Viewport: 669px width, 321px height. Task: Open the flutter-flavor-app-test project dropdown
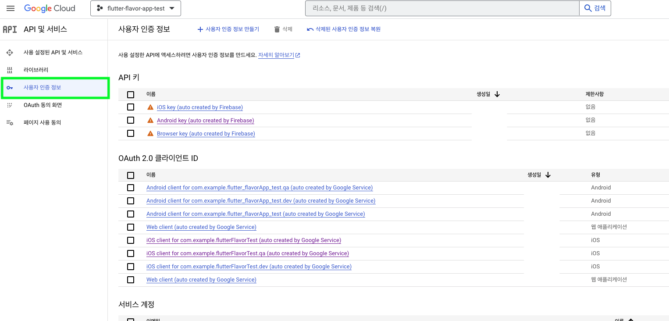point(135,8)
